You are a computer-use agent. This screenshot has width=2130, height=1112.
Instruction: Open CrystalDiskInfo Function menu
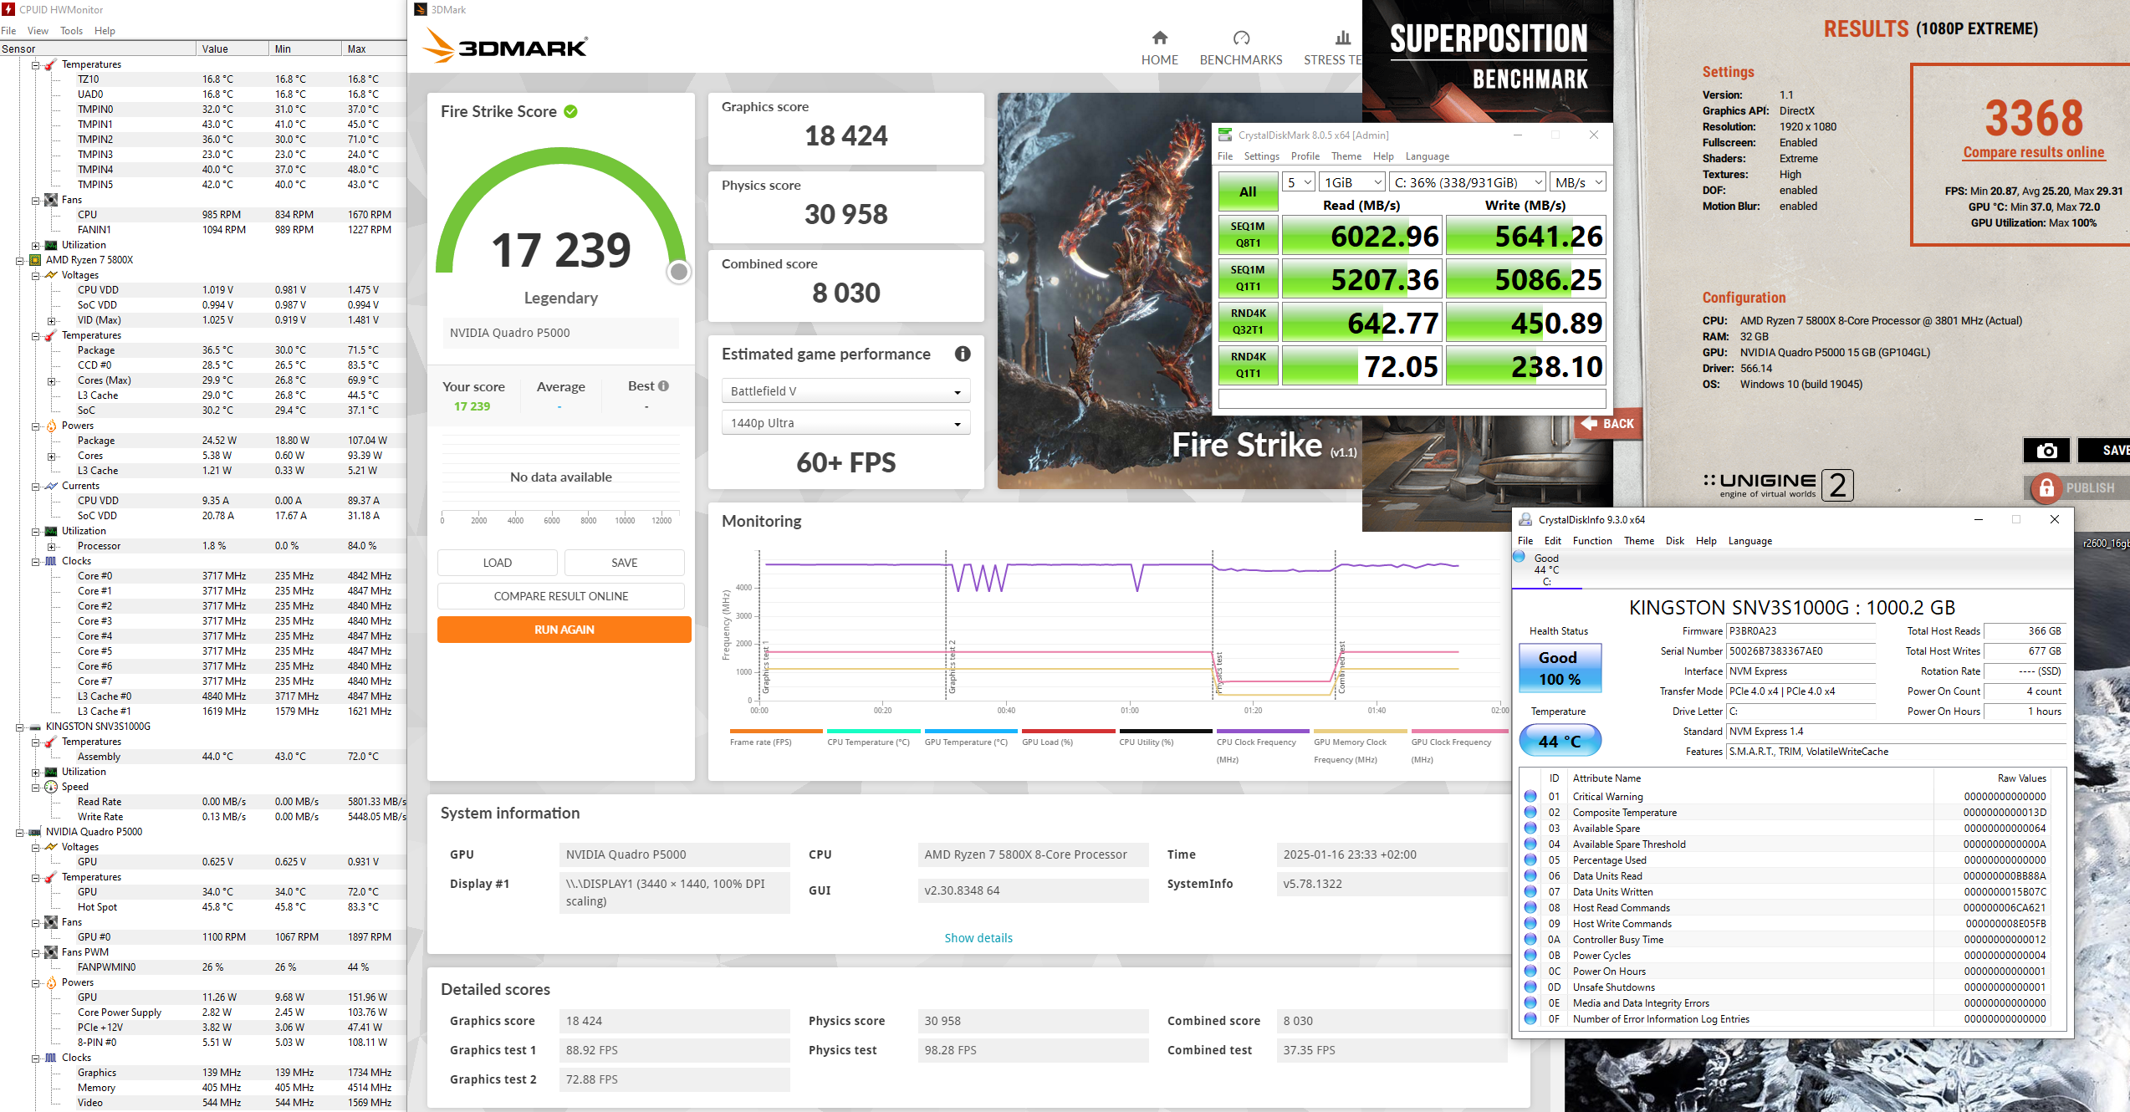coord(1591,541)
